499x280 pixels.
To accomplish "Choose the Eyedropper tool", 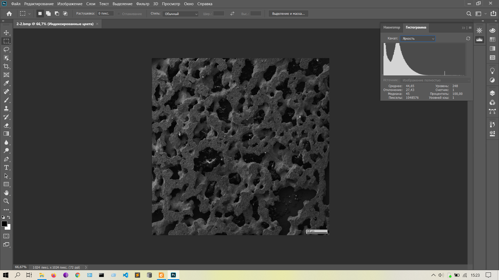I will point(6,83).
